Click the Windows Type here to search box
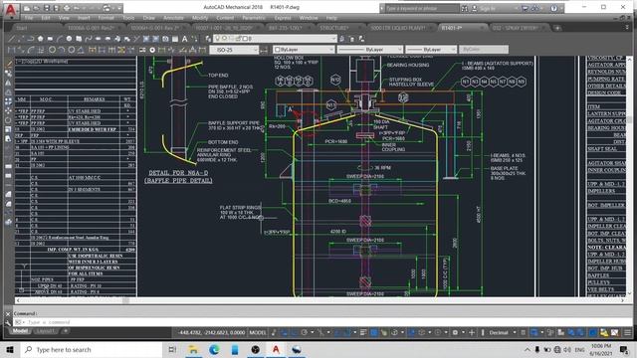This screenshot has height=358, width=637. 92,349
